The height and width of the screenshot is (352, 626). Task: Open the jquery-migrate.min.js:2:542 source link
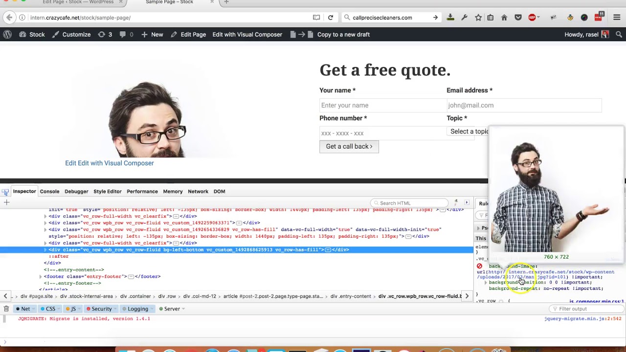(582, 319)
